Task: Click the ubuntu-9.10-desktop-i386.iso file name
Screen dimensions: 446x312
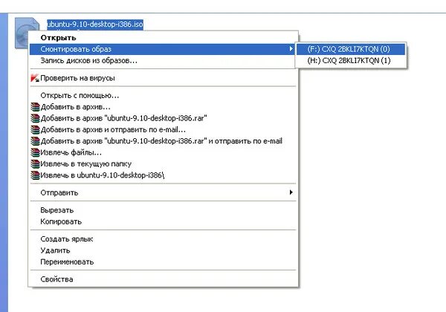Action: tap(95, 25)
